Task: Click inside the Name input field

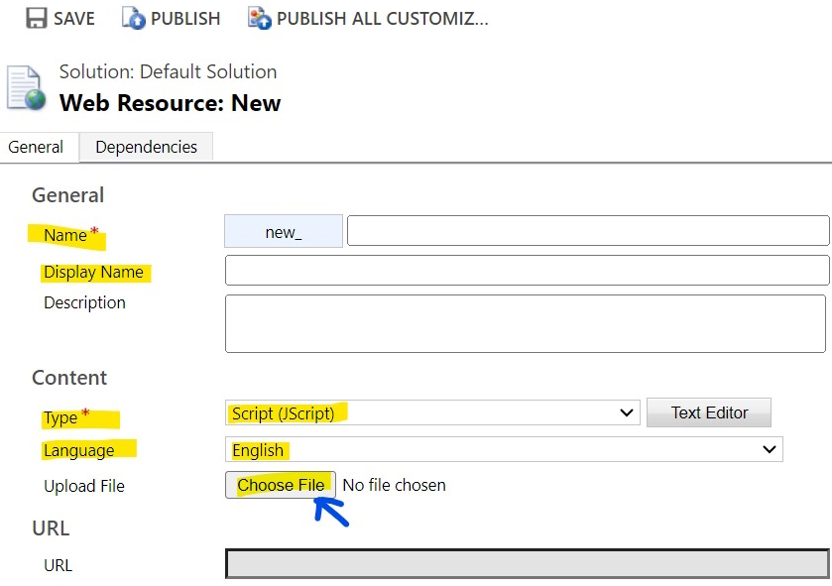Action: pyautogui.click(x=590, y=230)
